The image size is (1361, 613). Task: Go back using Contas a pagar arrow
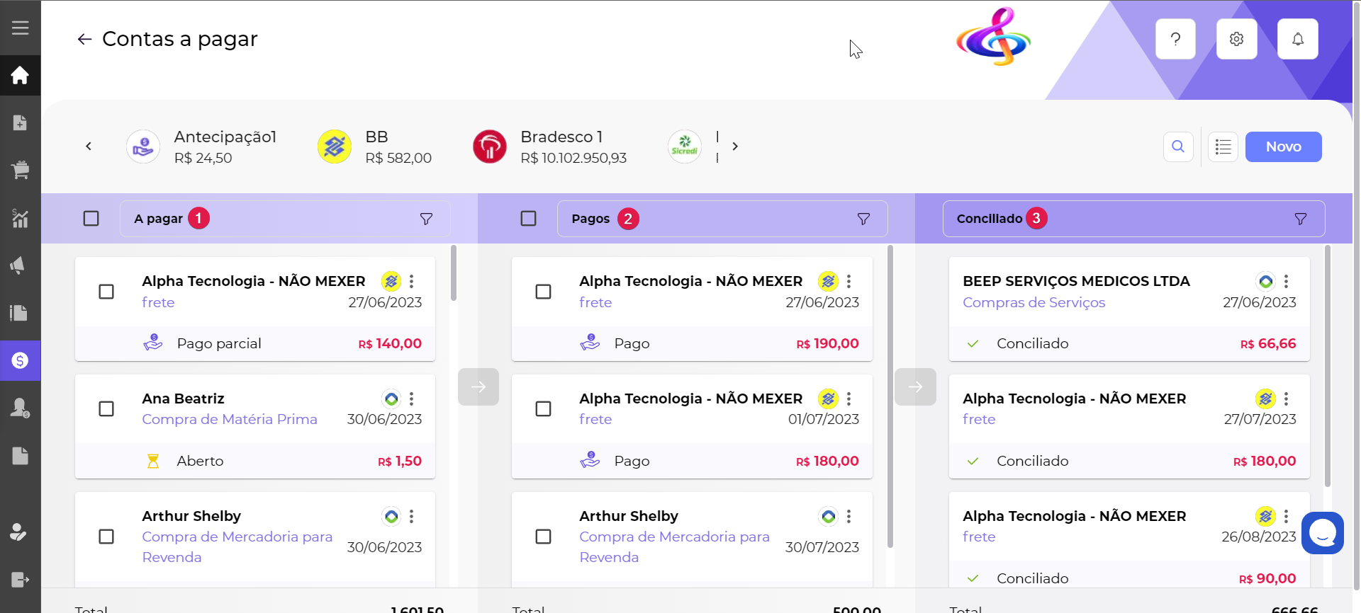click(x=84, y=39)
